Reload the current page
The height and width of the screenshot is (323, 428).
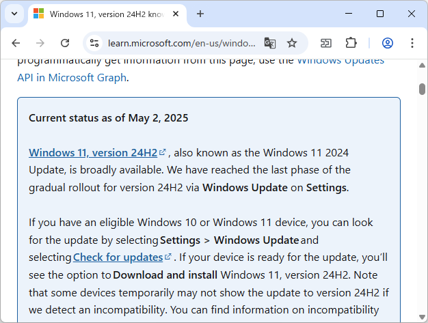click(x=65, y=43)
